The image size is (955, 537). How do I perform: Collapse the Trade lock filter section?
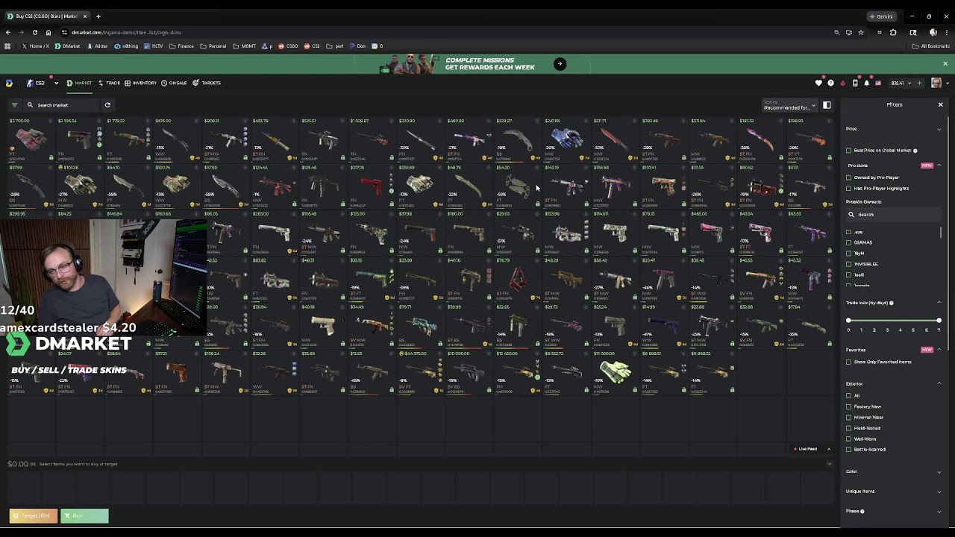click(x=939, y=303)
